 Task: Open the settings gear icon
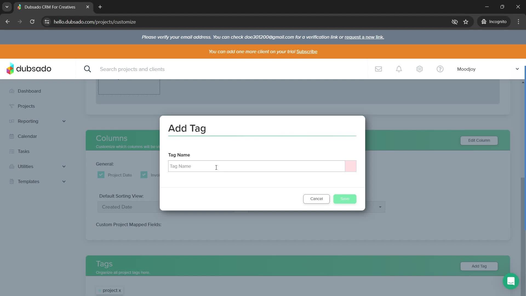pos(419,69)
